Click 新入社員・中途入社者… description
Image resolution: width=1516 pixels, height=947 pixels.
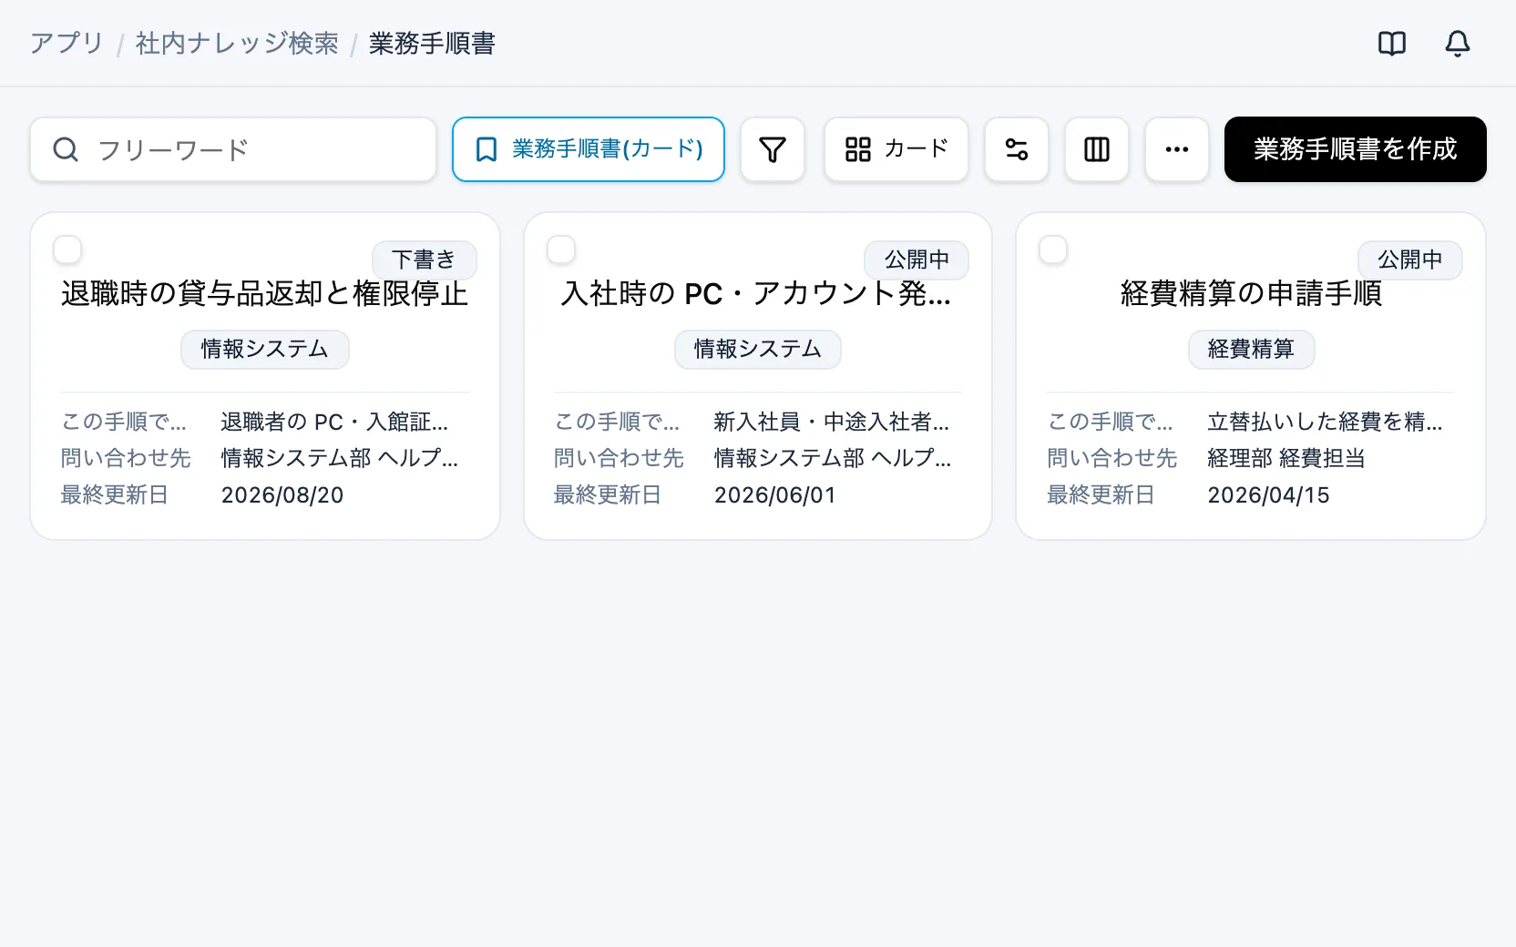pyautogui.click(x=832, y=423)
